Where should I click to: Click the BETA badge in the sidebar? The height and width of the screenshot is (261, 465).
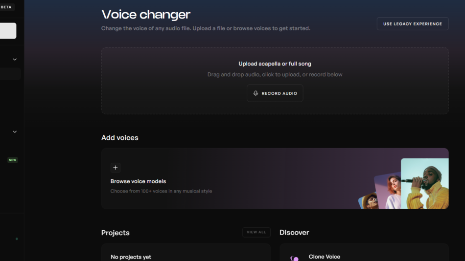[x=6, y=7]
